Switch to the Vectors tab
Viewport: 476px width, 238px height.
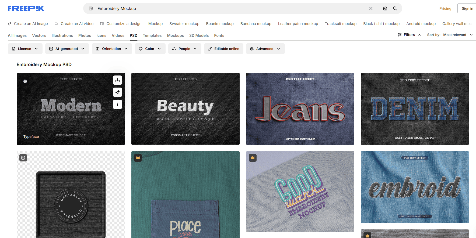tap(39, 35)
